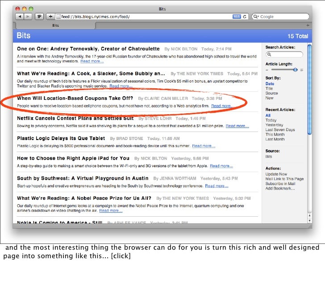Open Location-Based Coupons article title
This screenshot has width=325, height=301.
pos(75,99)
